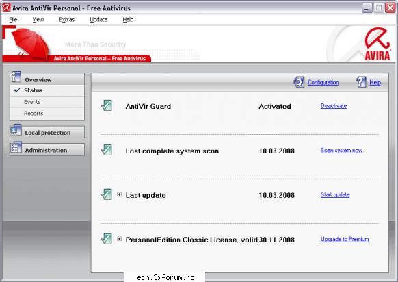Click the Deactivate link
Viewport: 398px width, 282px height.
tap(334, 106)
